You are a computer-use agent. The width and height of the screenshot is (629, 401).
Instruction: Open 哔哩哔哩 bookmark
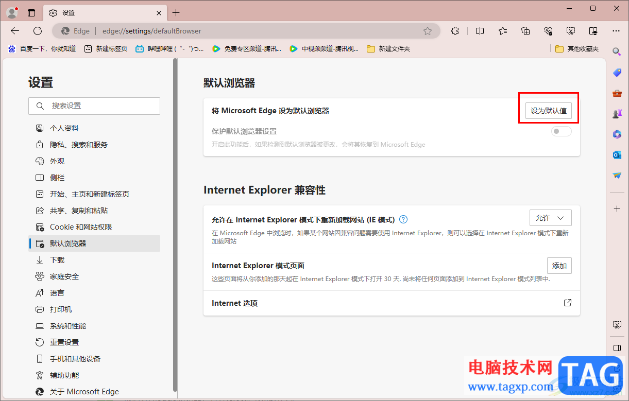(x=169, y=49)
